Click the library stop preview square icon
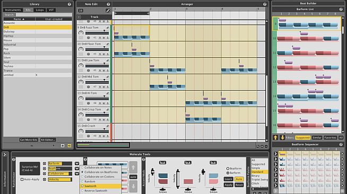Viewport: 347px width, 194px height. click(63, 146)
